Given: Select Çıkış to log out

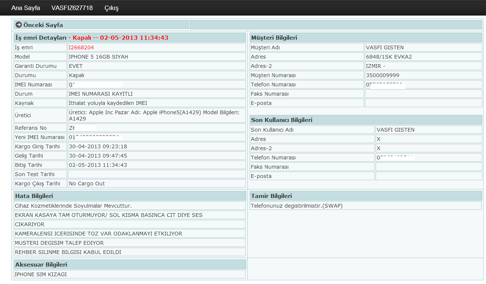Looking at the screenshot, I should click(111, 8).
